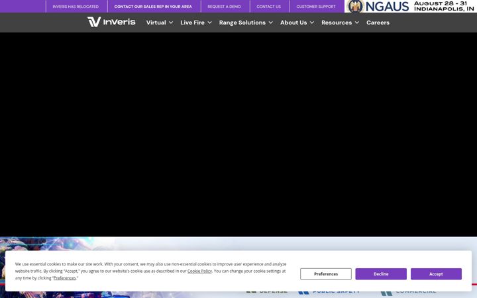477x298 pixels.
Task: Open the Inveris Has Relocated link
Action: point(76,7)
